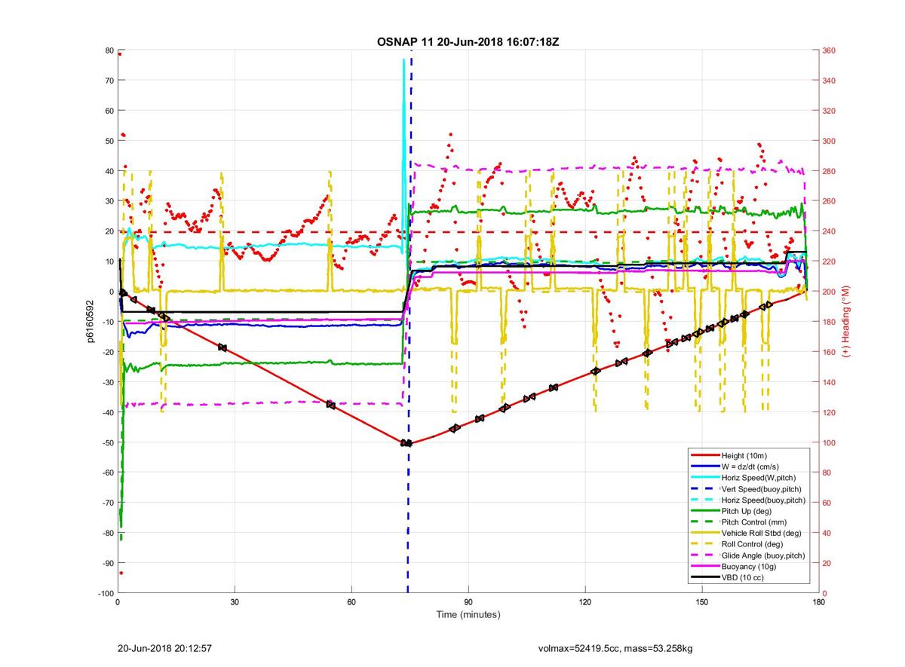
Task: Select the left axis label p6160592
Action: point(90,322)
